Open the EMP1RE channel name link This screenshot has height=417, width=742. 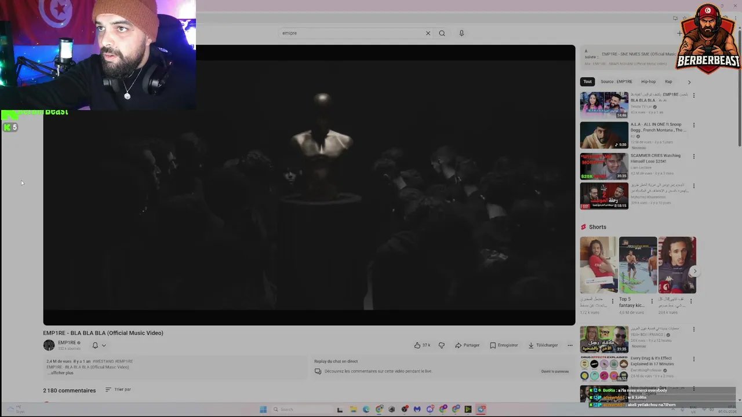67,342
